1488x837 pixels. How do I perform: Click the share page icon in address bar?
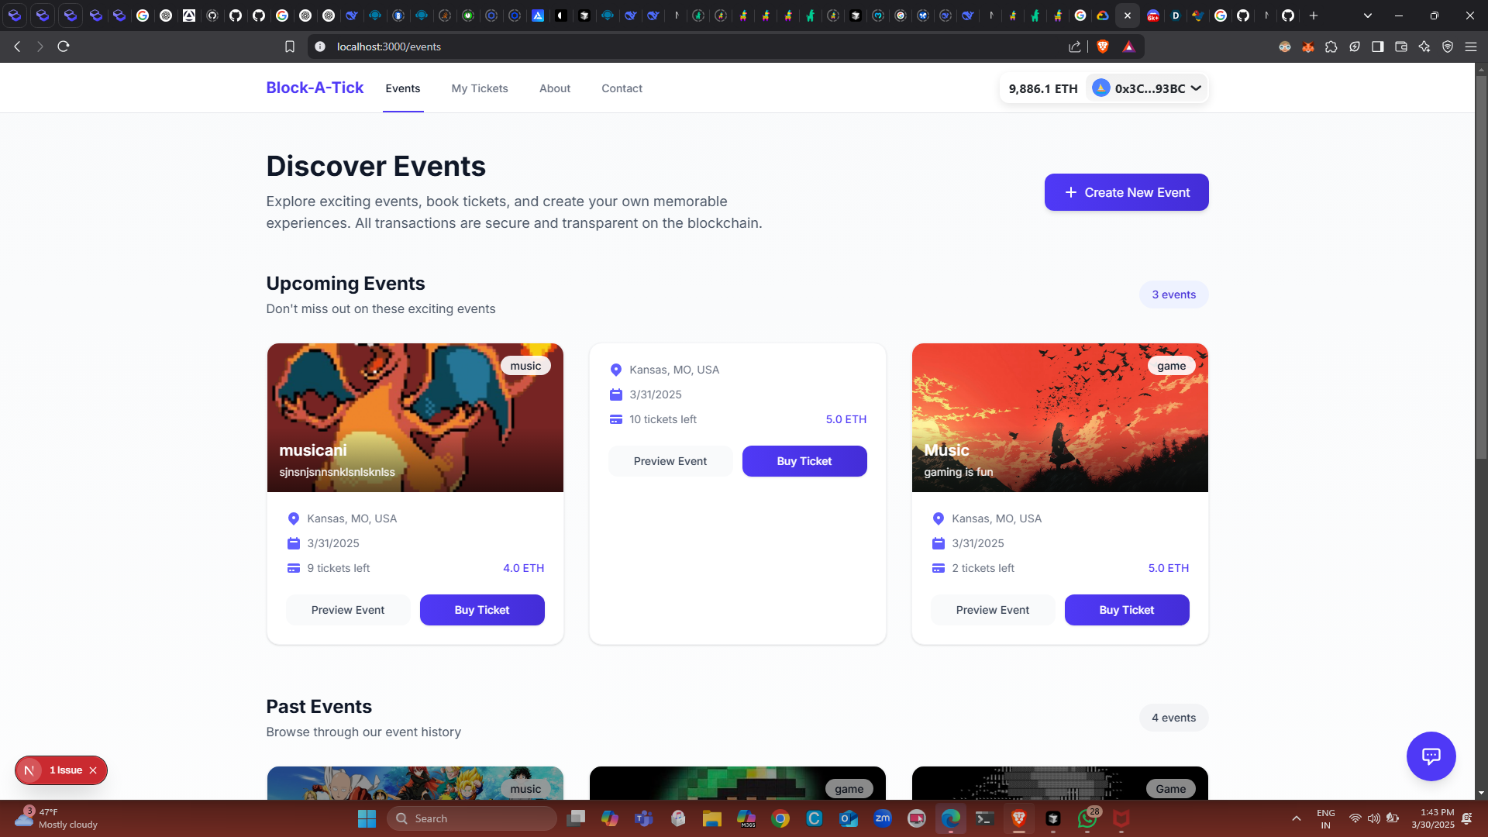click(x=1075, y=46)
